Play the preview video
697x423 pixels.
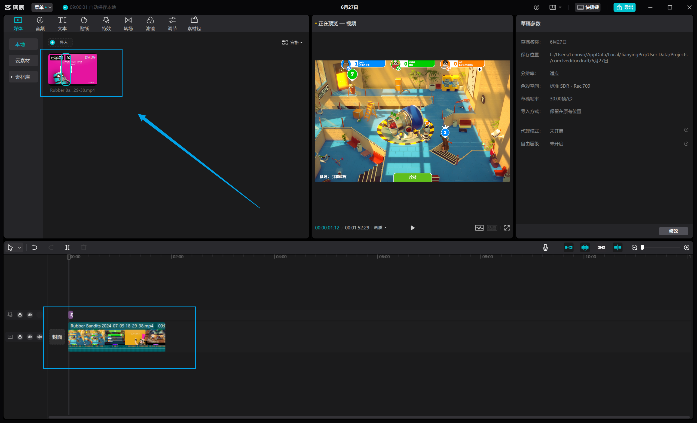coord(412,228)
